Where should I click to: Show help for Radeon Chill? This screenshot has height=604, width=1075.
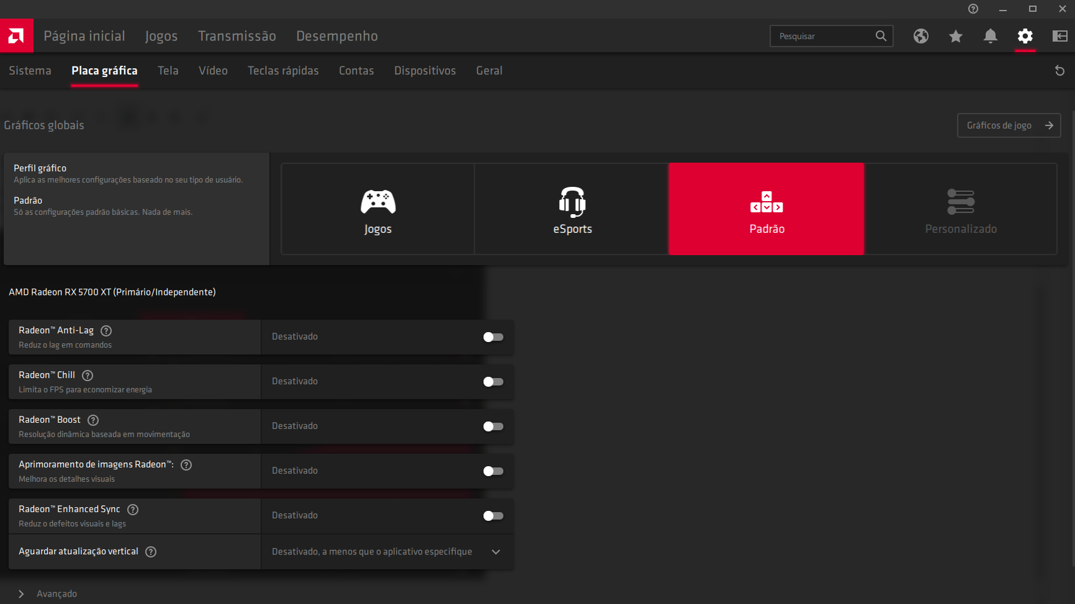coord(88,376)
